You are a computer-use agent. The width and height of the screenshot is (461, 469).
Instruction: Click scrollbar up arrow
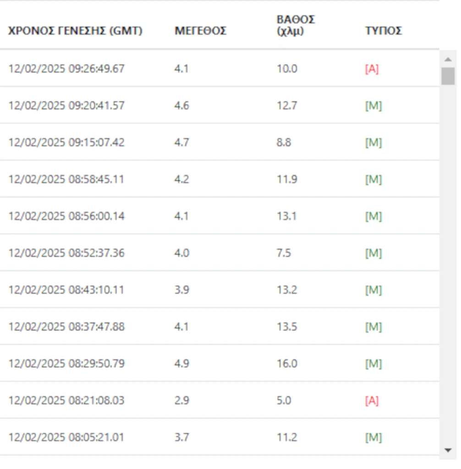(448, 59)
